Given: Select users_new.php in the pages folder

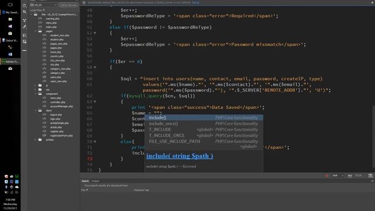Looking at the screenshot, I should (59, 81).
